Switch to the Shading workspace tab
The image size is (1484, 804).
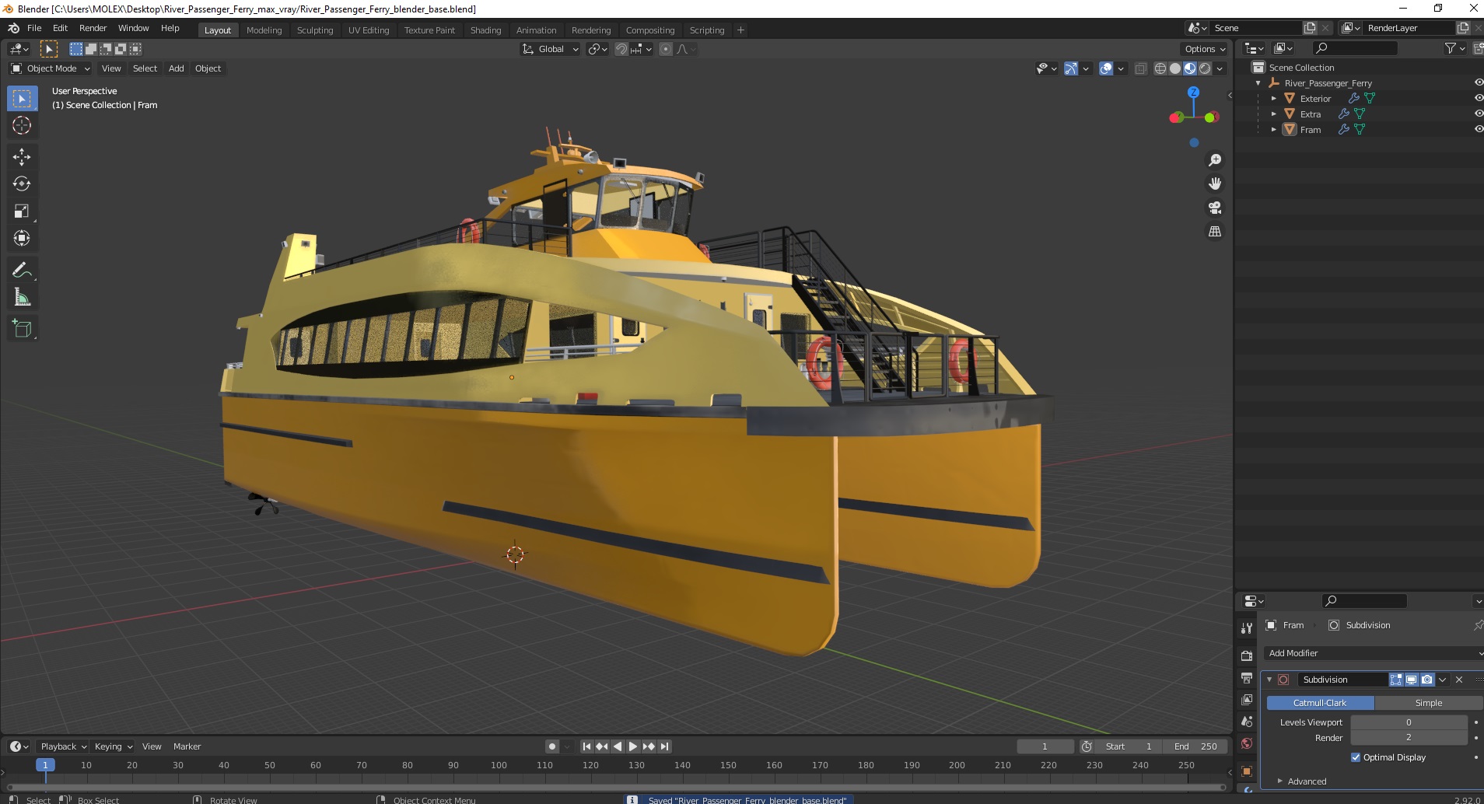tap(485, 30)
